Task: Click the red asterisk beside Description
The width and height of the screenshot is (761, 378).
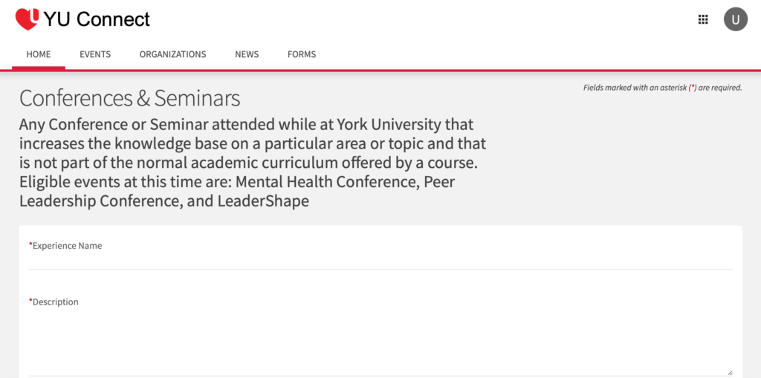Action: [x=30, y=301]
